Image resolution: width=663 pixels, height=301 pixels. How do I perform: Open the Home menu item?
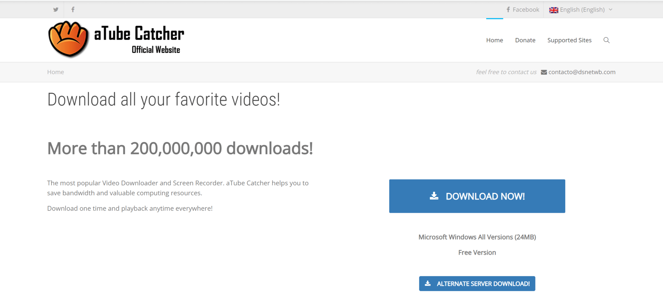point(494,40)
